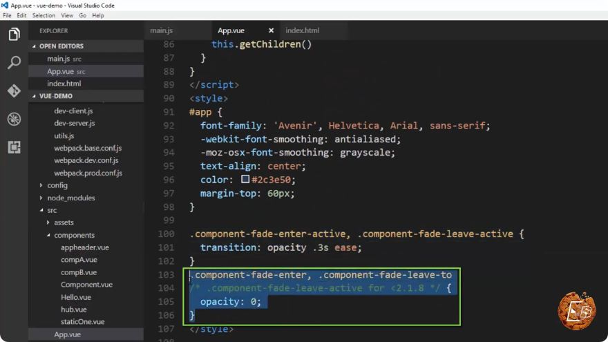Open the Debug view icon

pyautogui.click(x=14, y=119)
